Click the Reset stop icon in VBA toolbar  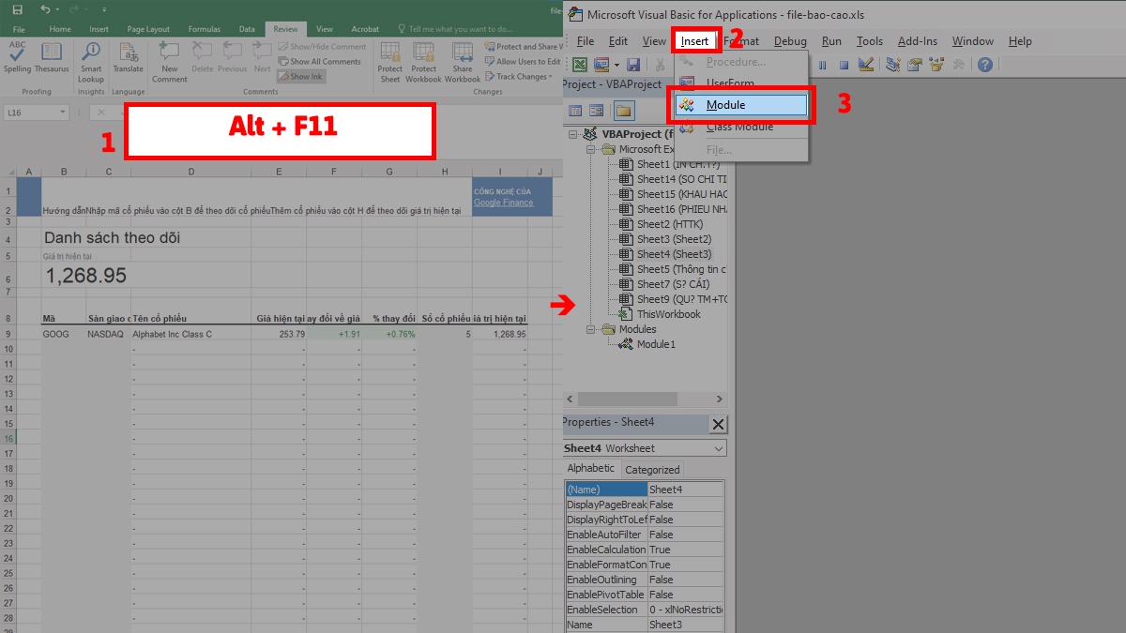[844, 64]
